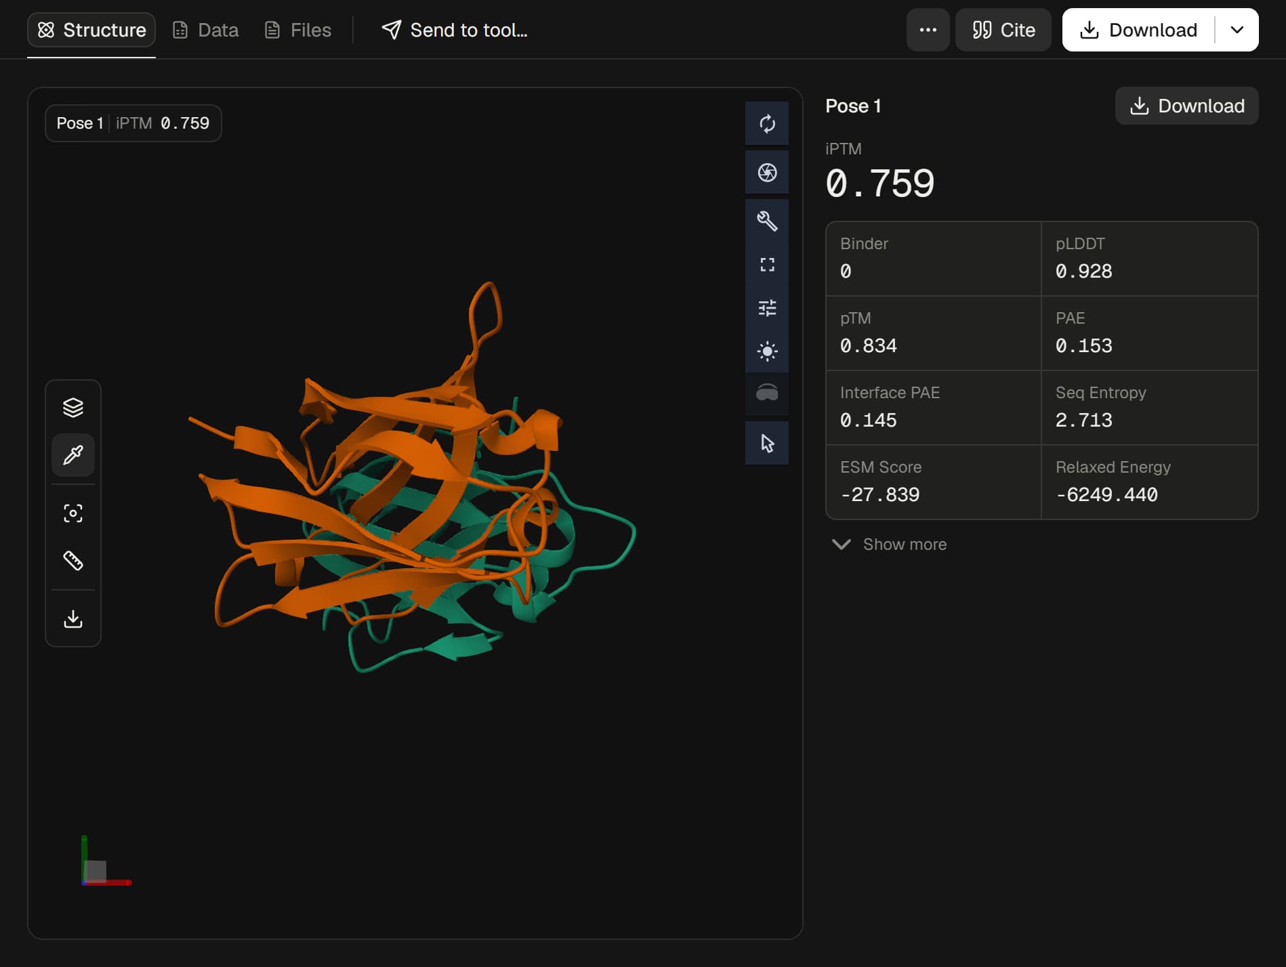This screenshot has width=1286, height=967.
Task: Open the three-dot more options menu
Action: pos(928,30)
